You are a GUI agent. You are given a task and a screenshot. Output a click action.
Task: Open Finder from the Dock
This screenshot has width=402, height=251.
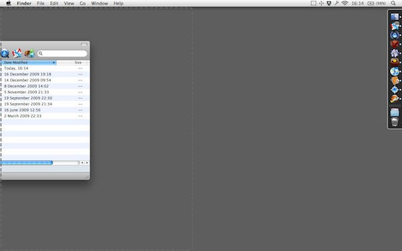click(395, 17)
